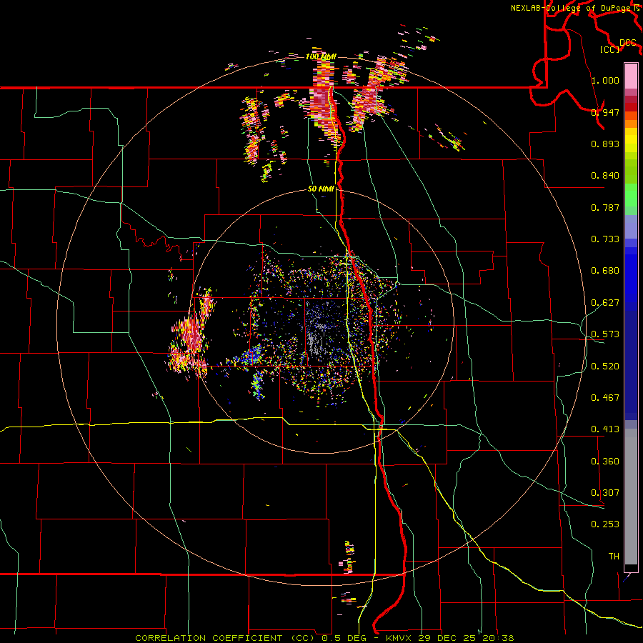The width and height of the screenshot is (643, 643).
Task: Select the 0.467 legend value
Action: pos(605,398)
